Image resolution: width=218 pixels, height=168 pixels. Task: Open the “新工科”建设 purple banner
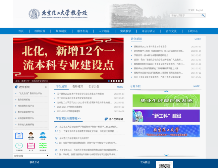pos(166,116)
